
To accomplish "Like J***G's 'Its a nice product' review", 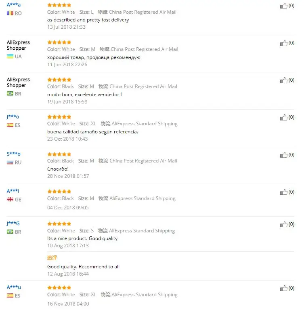I will tap(284, 224).
